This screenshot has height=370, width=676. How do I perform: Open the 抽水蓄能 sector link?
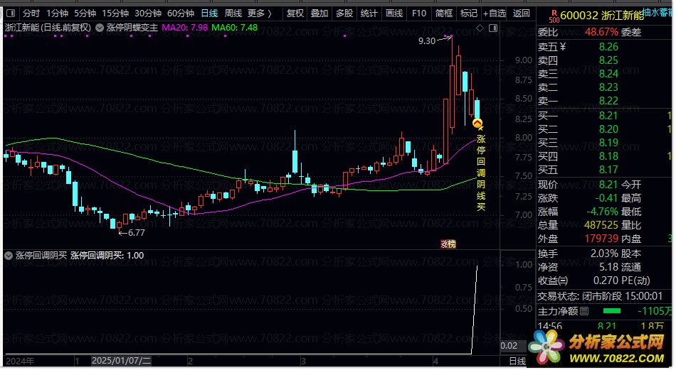657,12
